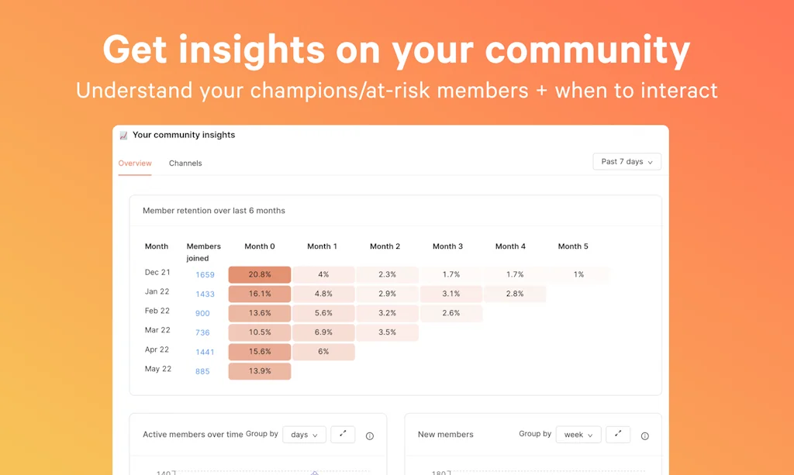Click the info icon in New members panel
Image resolution: width=794 pixels, height=475 pixels.
click(644, 435)
